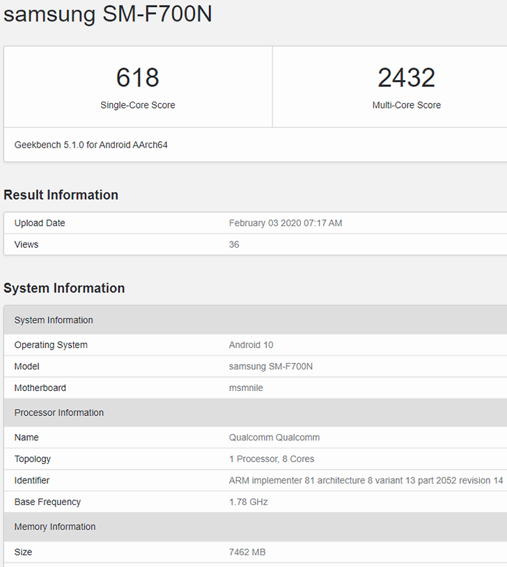
Task: Select the msmnile motherboard value
Action: (x=246, y=388)
